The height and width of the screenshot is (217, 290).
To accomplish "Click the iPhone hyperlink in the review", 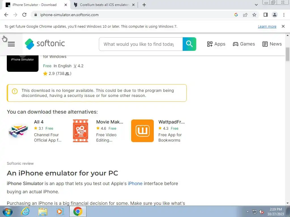I will pos(135,184).
